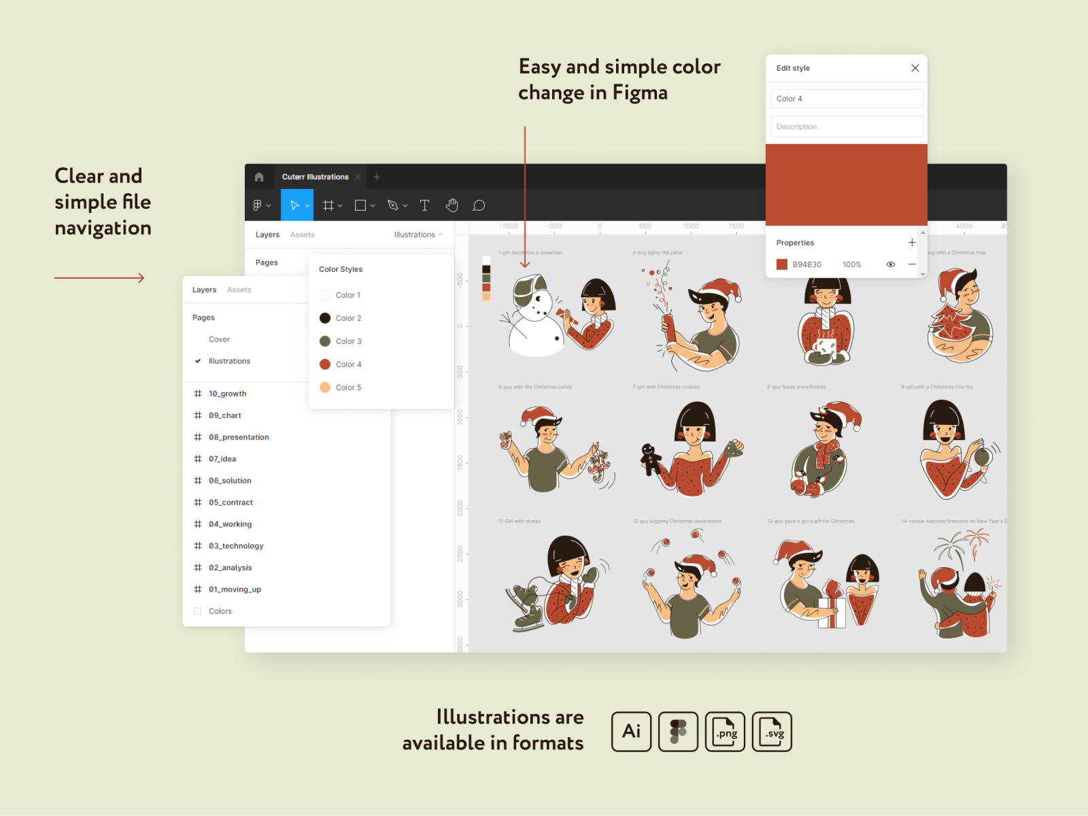Remove the B94B30 fill with minus icon

[x=912, y=264]
